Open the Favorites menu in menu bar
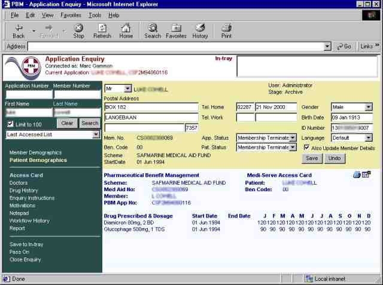The width and height of the screenshot is (383, 285). 71,14
